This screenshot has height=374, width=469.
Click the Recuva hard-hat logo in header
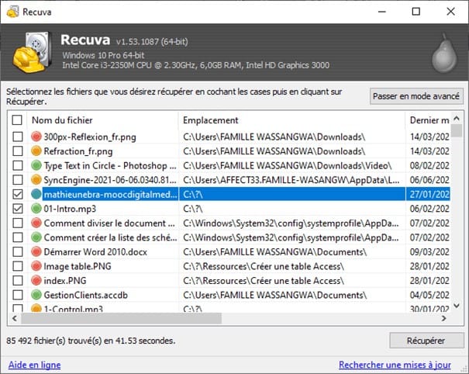tap(32, 53)
